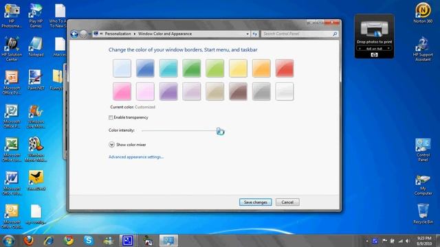Refresh the Control Panel address bar

click(255, 34)
